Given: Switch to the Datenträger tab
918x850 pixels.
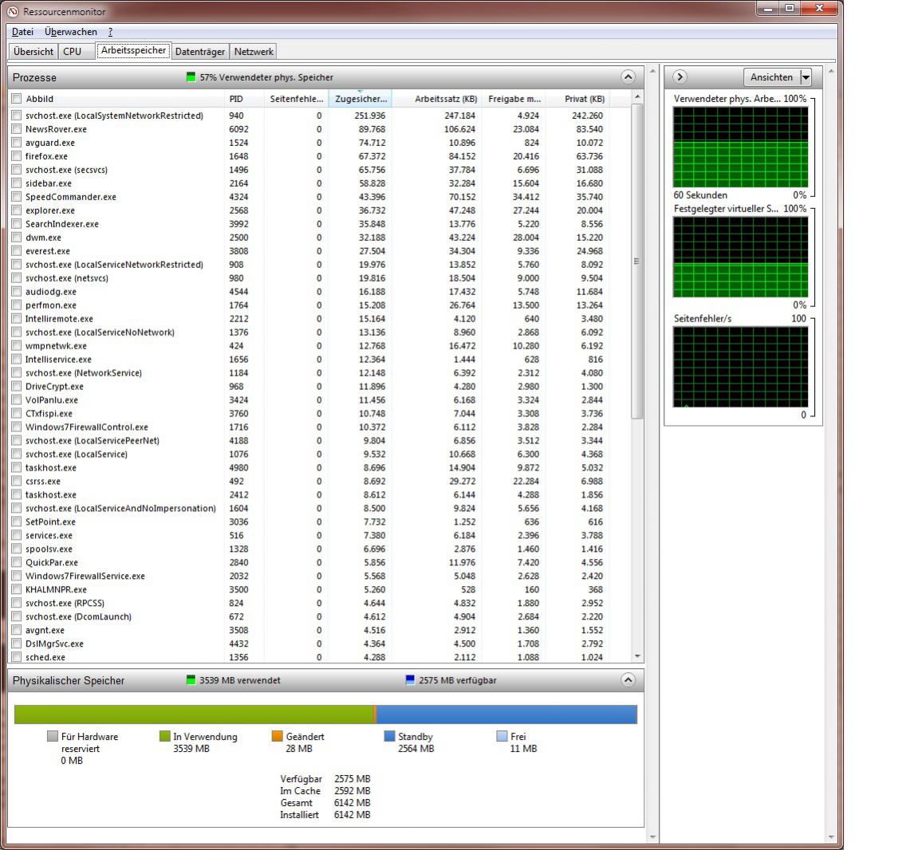Looking at the screenshot, I should tap(200, 52).
